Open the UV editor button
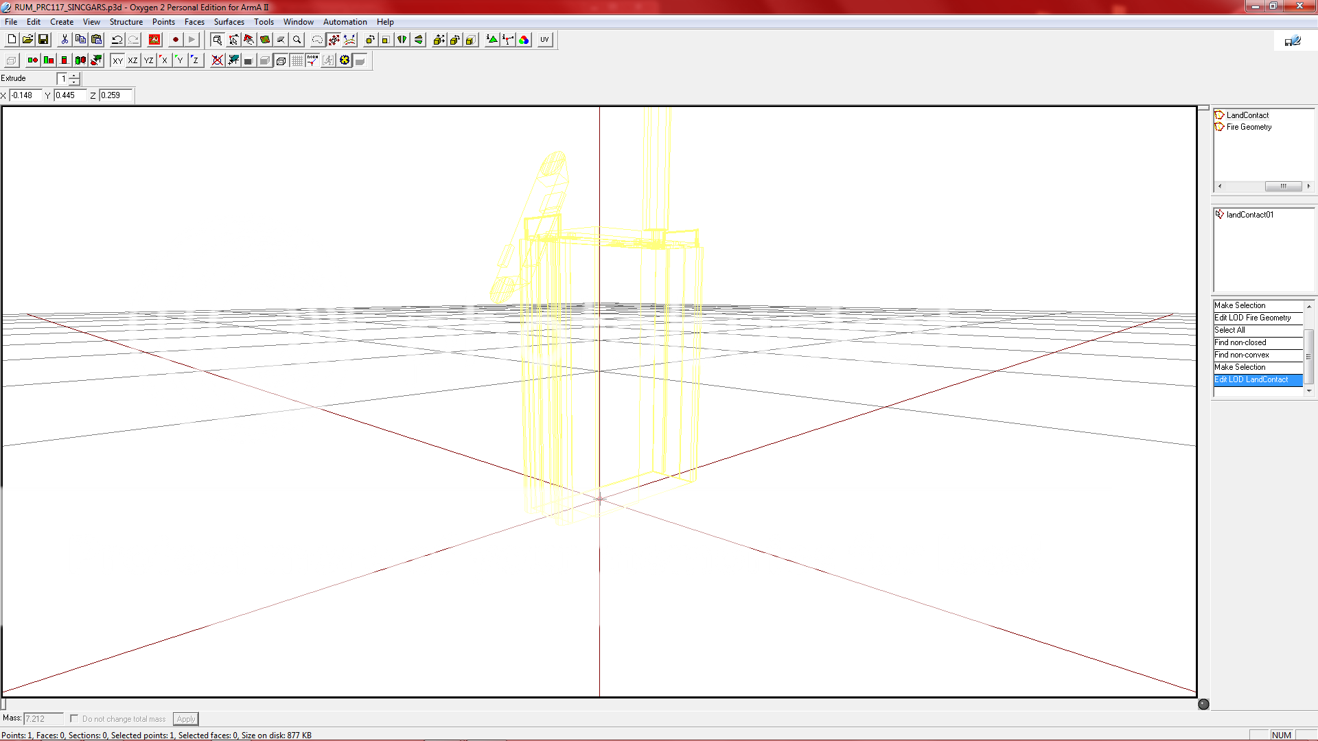This screenshot has height=741, width=1318. click(544, 40)
